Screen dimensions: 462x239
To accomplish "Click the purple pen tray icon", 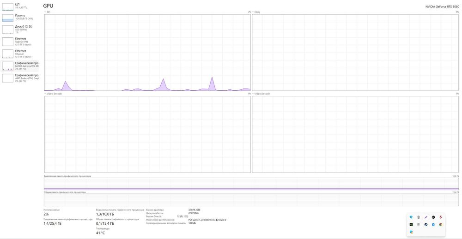I will point(426,217).
